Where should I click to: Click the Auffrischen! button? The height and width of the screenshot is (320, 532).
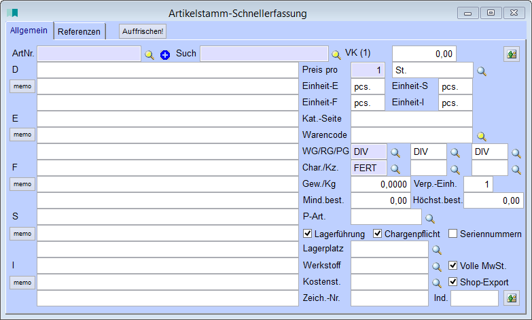(143, 31)
